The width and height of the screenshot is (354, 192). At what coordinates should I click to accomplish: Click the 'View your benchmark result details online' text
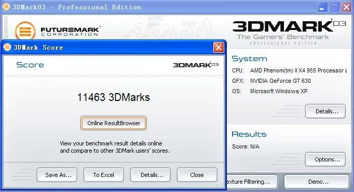pyautogui.click(x=111, y=143)
